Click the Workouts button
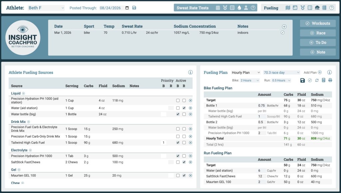341x193 pixels. pos(318,23)
